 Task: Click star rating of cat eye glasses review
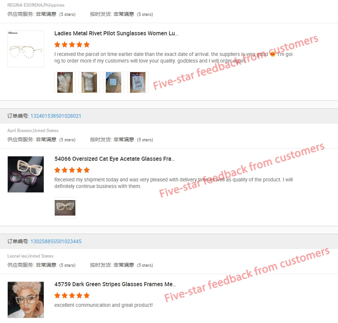(72, 170)
